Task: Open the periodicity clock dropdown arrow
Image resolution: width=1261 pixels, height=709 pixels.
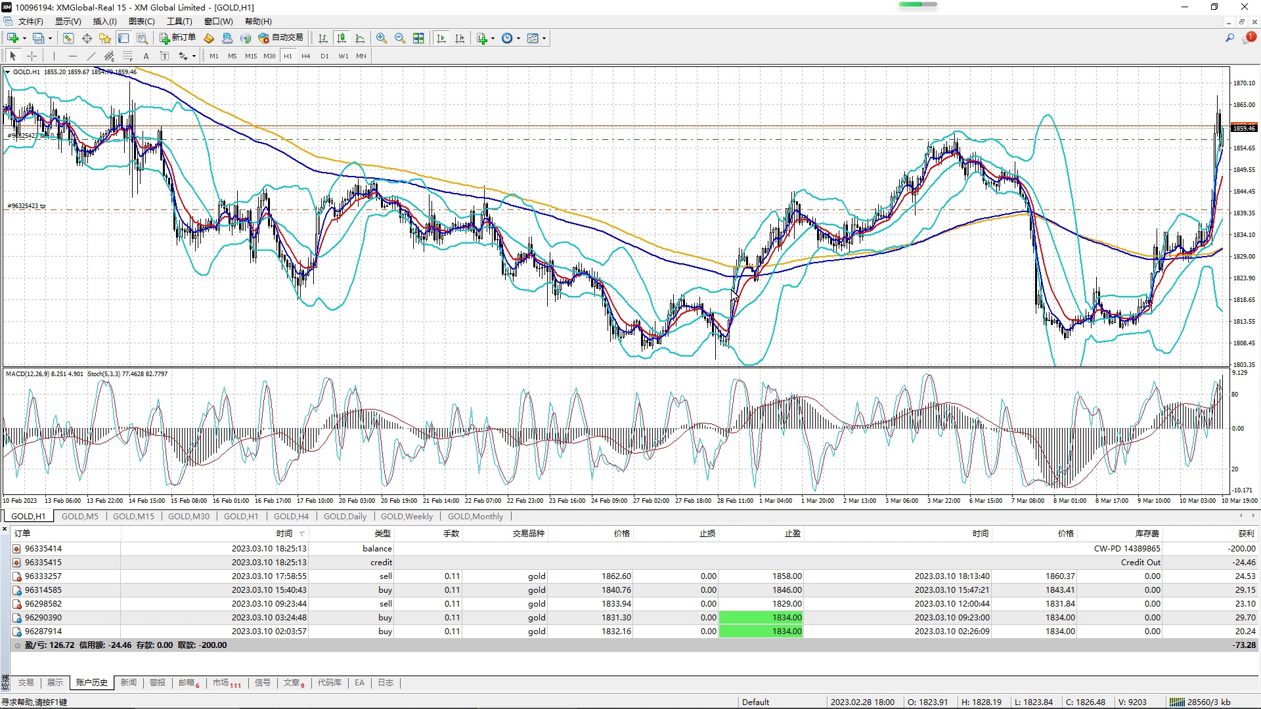Action: tap(518, 38)
